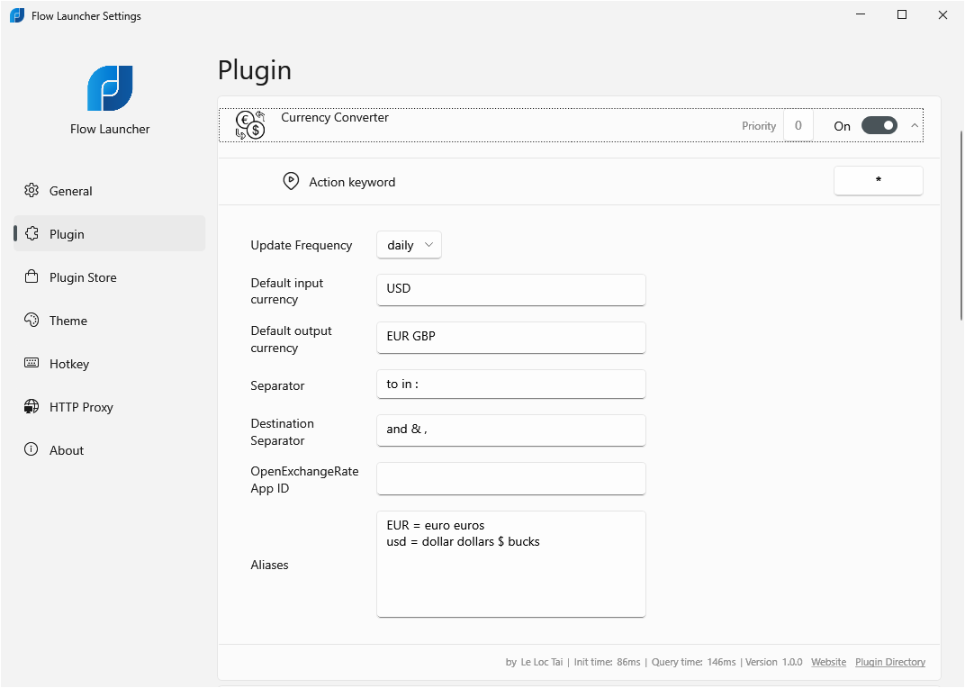Click the Plugin puzzle-piece icon
965x688 pixels.
coord(32,233)
